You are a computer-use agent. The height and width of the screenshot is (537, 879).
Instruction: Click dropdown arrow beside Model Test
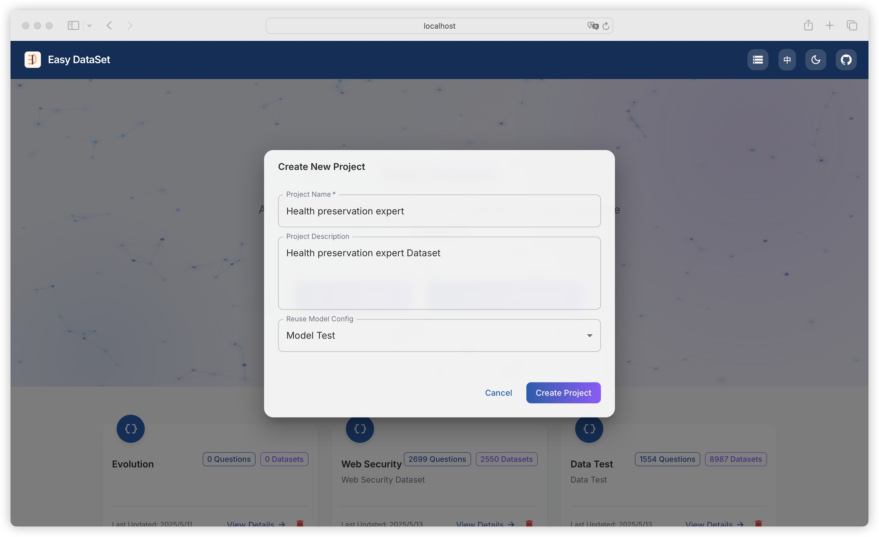(x=589, y=335)
